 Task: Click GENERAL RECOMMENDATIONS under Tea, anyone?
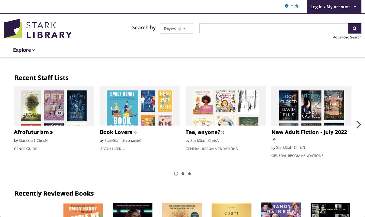(212, 149)
